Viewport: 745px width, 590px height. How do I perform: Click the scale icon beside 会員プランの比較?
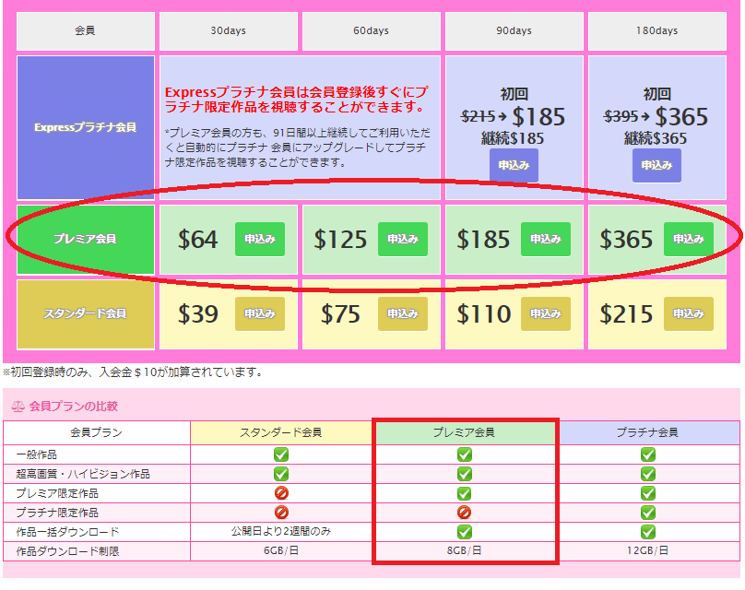point(18,407)
